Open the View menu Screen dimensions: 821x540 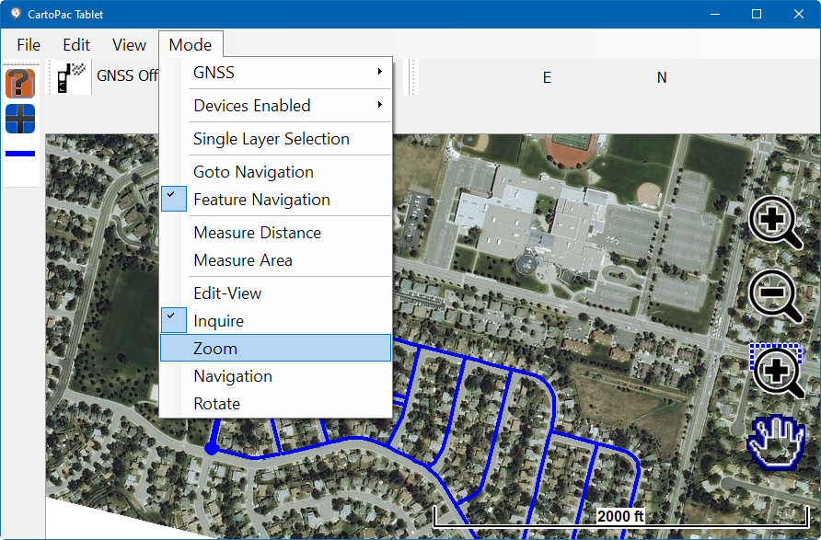pos(129,45)
